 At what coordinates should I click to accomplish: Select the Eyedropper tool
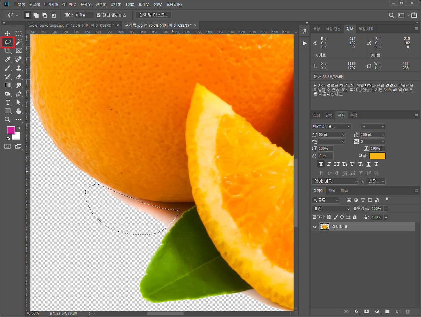click(x=7, y=60)
